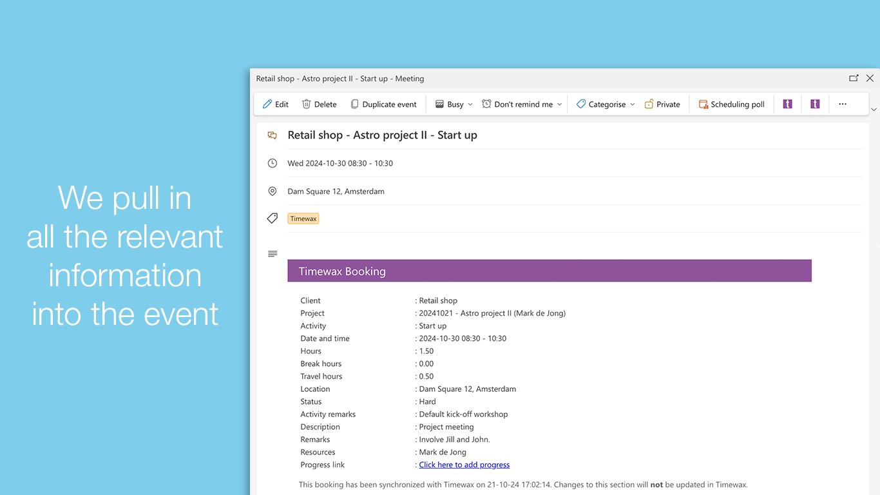Screen dimensions: 880x495
Task: Click the second purple Timewax add-in icon
Action: pos(815,104)
